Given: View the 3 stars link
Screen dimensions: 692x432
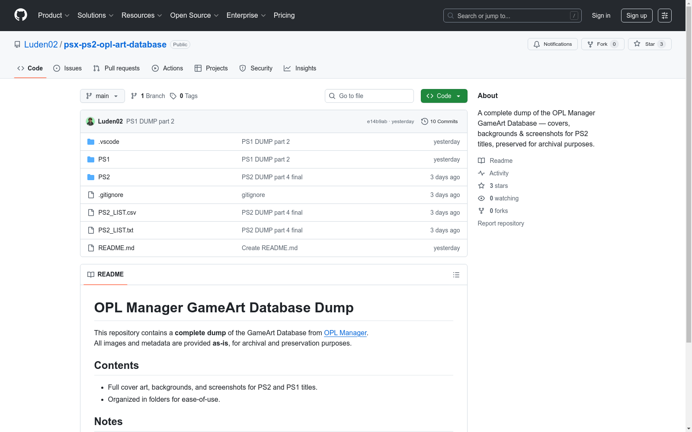Looking at the screenshot, I should pos(493,186).
